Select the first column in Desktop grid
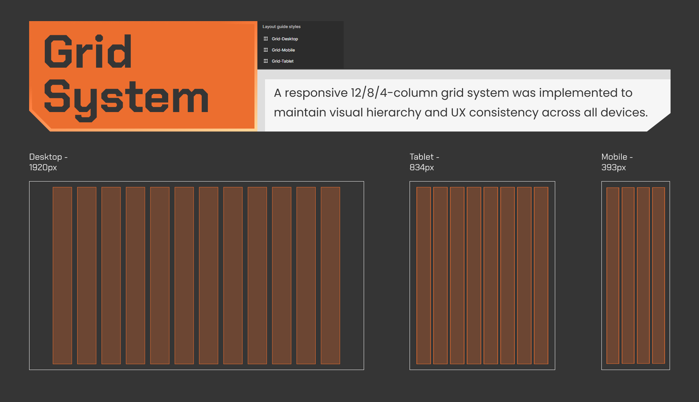The width and height of the screenshot is (699, 402). (x=62, y=275)
